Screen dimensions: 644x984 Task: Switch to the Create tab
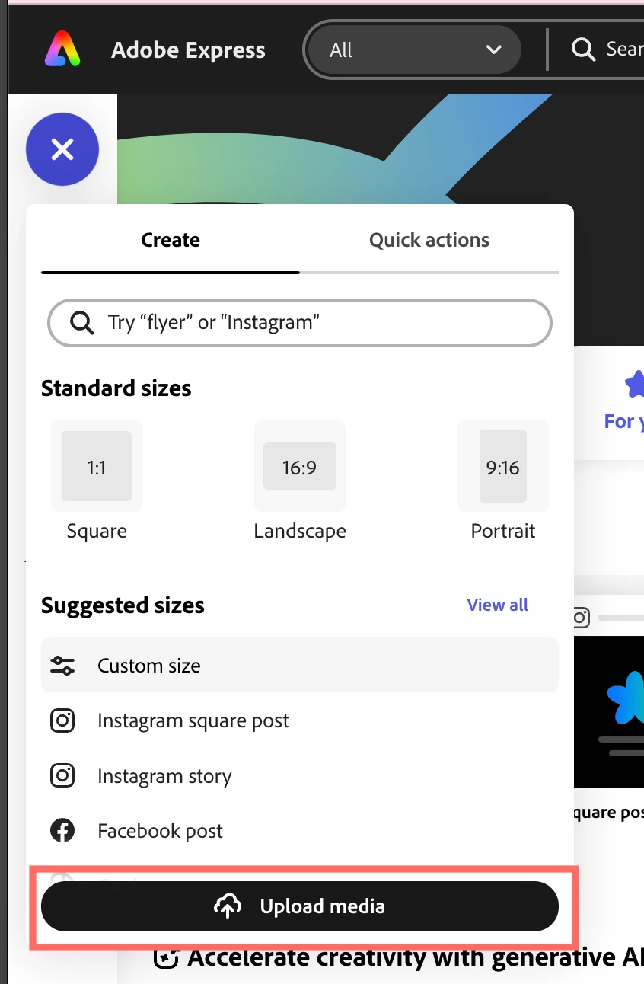pos(171,240)
